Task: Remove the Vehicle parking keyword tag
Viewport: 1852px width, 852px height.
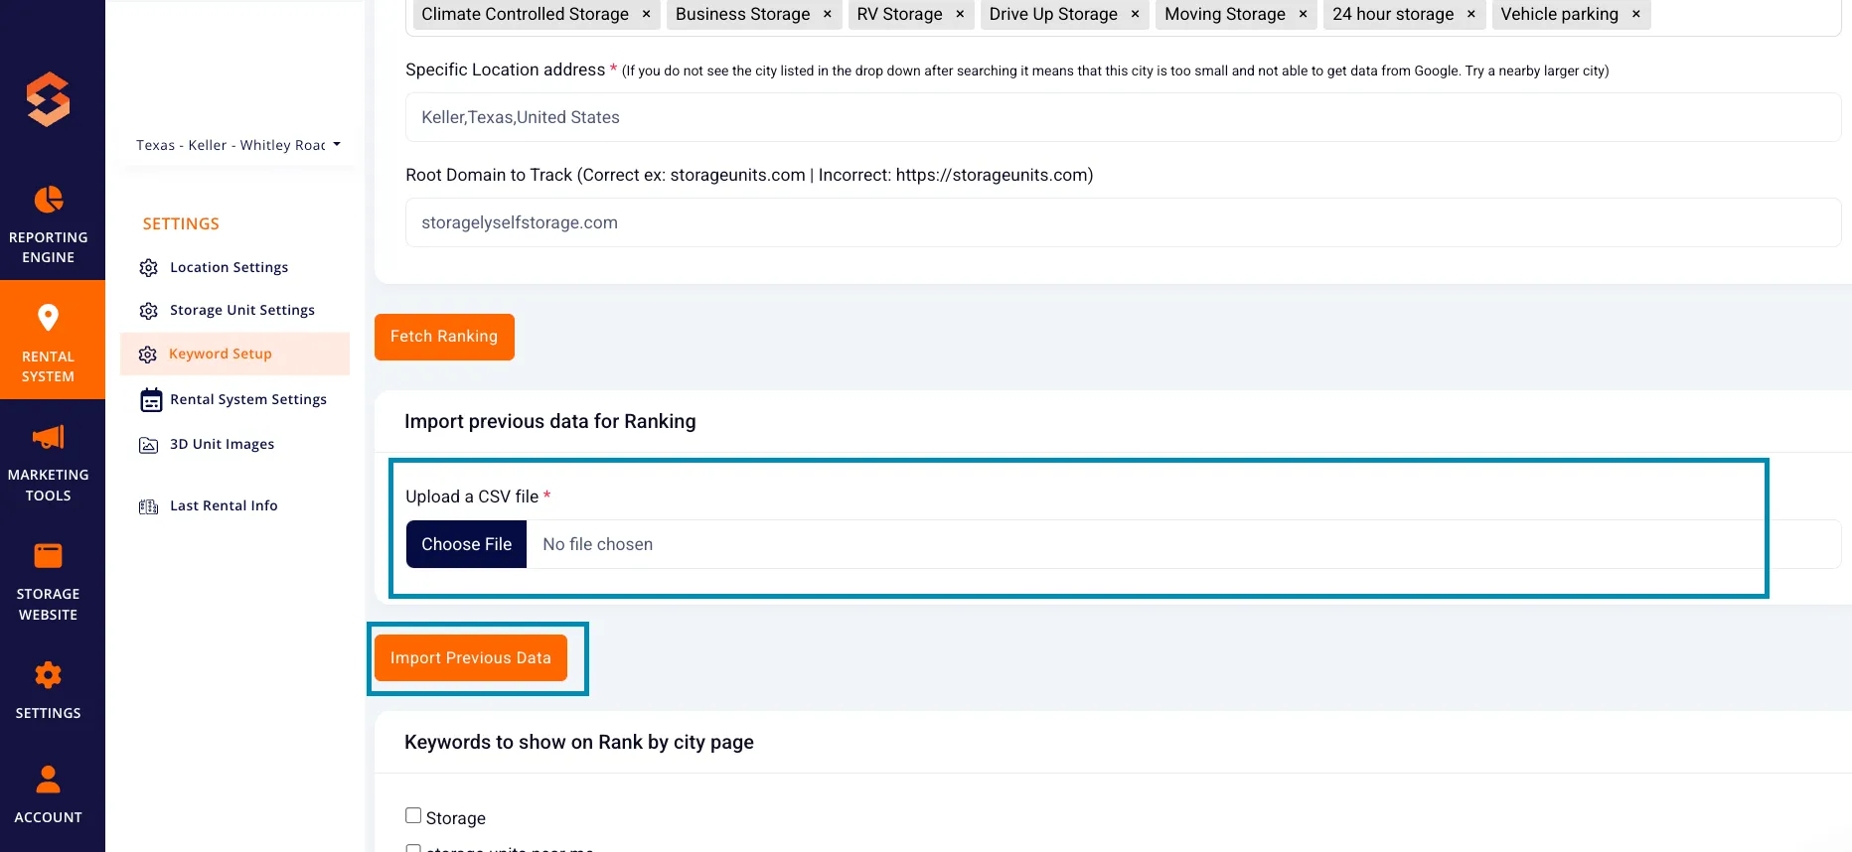Action: click(x=1635, y=14)
